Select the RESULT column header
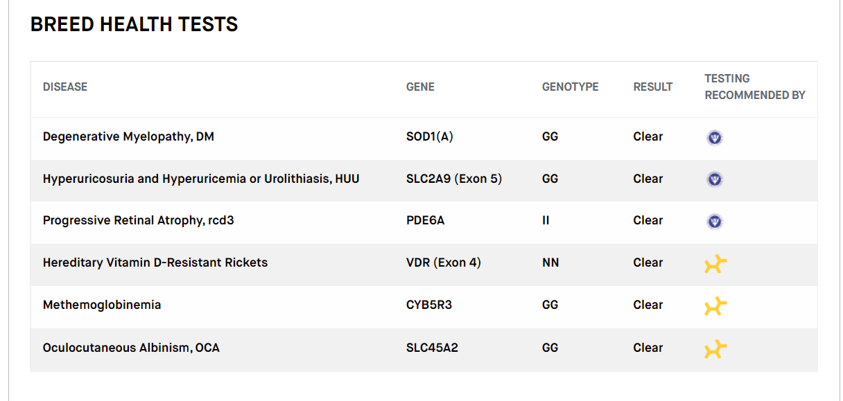 click(653, 87)
